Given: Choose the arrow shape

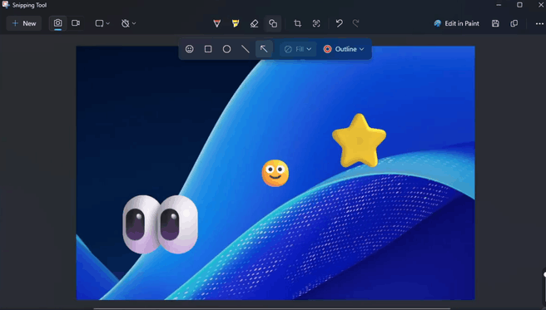Looking at the screenshot, I should pyautogui.click(x=264, y=49).
